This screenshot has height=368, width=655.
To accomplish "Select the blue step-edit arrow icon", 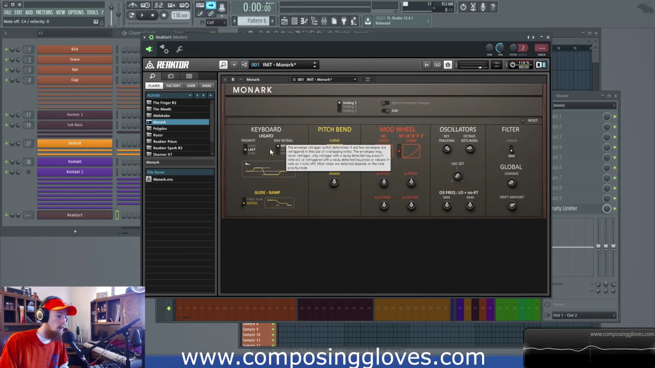I will pos(211,6).
